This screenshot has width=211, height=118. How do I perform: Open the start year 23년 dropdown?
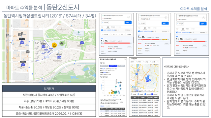(x=134, y=62)
